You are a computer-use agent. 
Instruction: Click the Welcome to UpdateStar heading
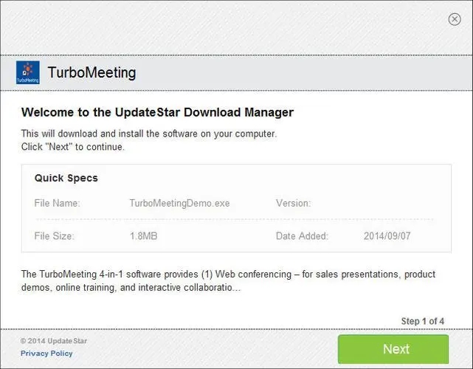157,112
